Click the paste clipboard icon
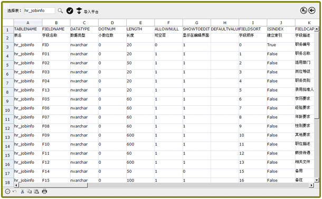The height and width of the screenshot is (199, 322). (x=36, y=192)
